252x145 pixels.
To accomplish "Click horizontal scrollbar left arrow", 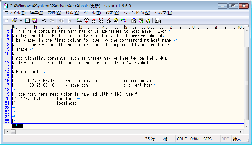I will 8,132.
